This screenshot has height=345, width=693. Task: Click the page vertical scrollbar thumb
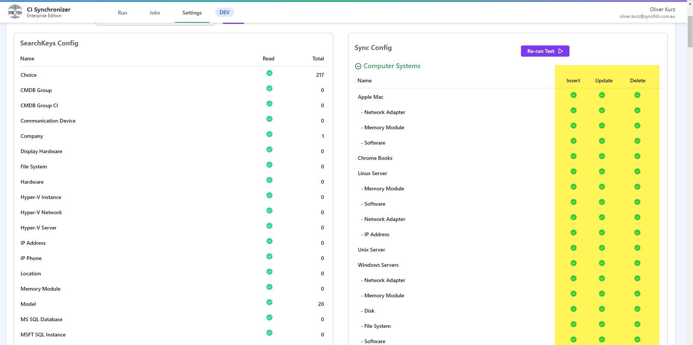click(690, 32)
